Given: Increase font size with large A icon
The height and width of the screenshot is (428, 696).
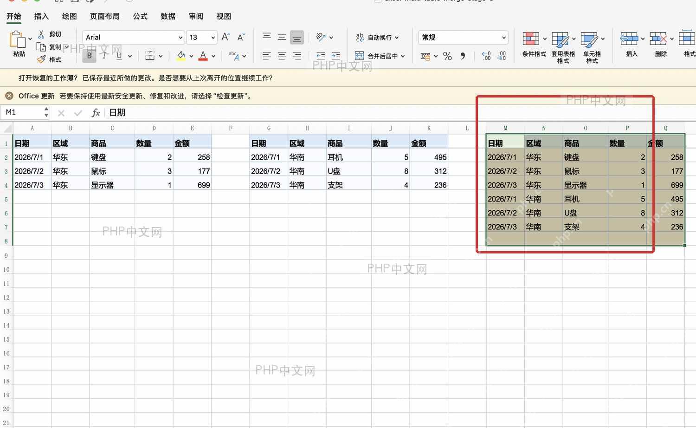Looking at the screenshot, I should click(226, 37).
